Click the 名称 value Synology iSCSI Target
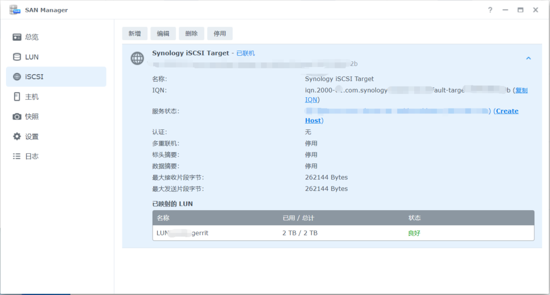 (339, 79)
